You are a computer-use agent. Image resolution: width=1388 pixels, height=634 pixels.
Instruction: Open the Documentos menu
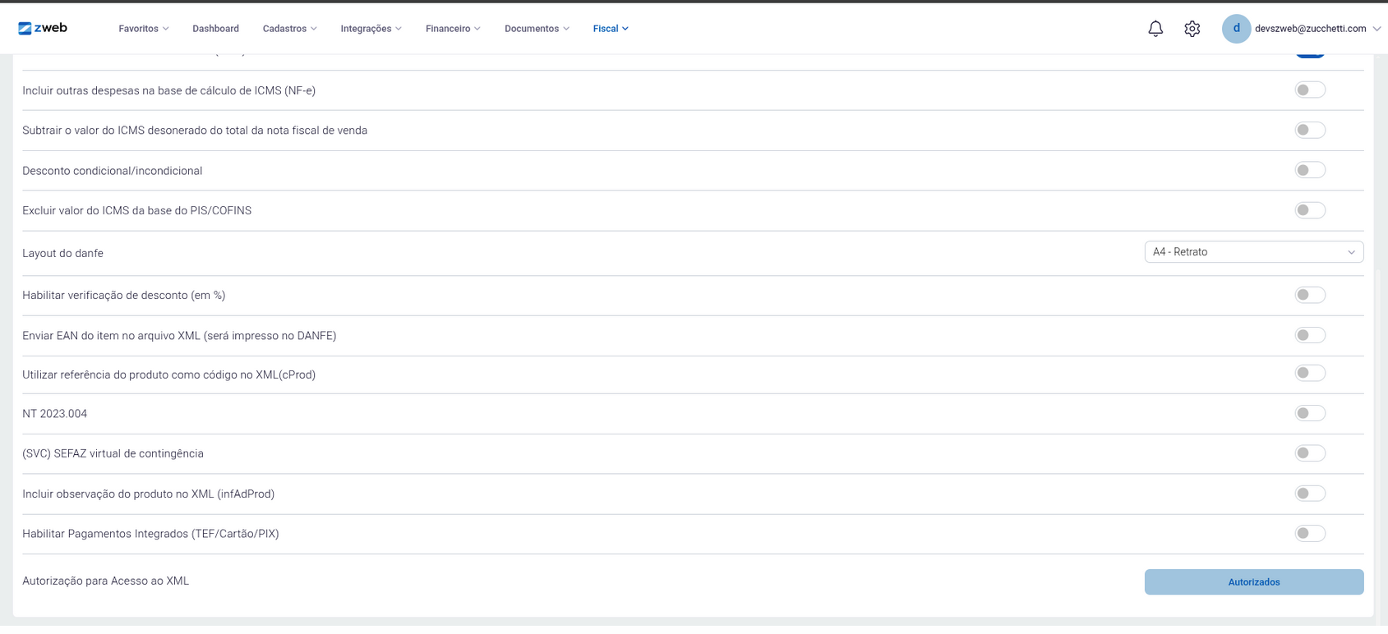pos(537,29)
